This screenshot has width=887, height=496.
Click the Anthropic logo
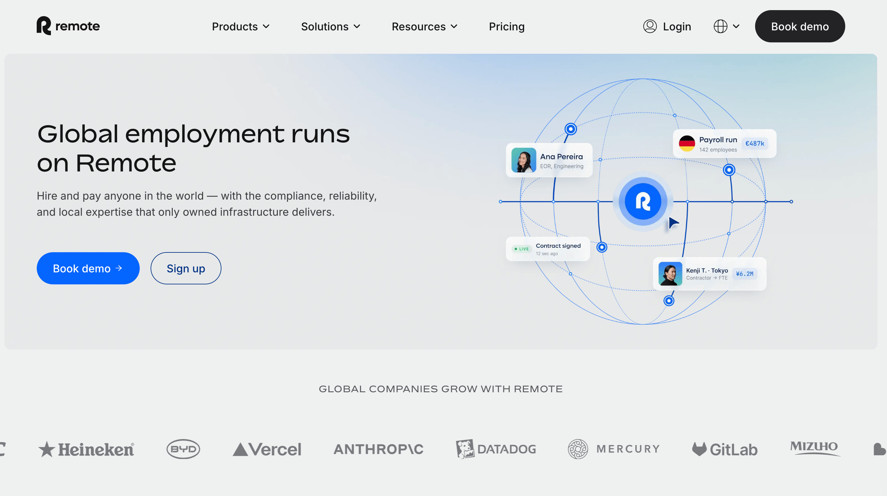[x=378, y=449]
